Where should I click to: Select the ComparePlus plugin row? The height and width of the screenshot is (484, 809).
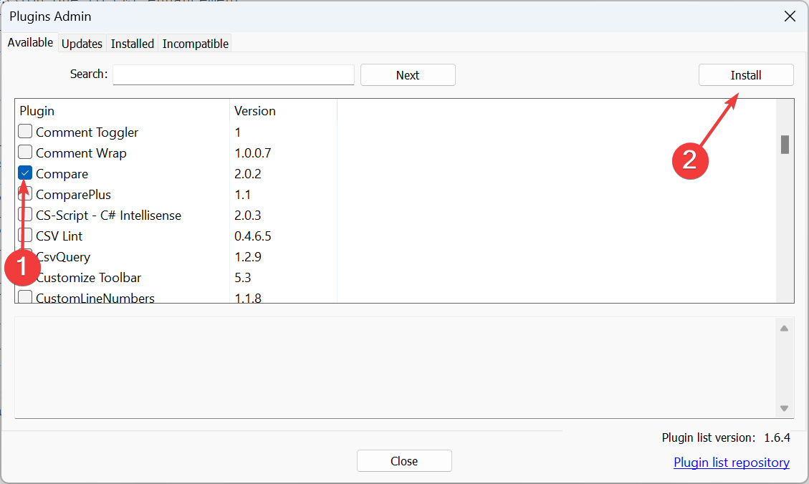[x=73, y=195]
